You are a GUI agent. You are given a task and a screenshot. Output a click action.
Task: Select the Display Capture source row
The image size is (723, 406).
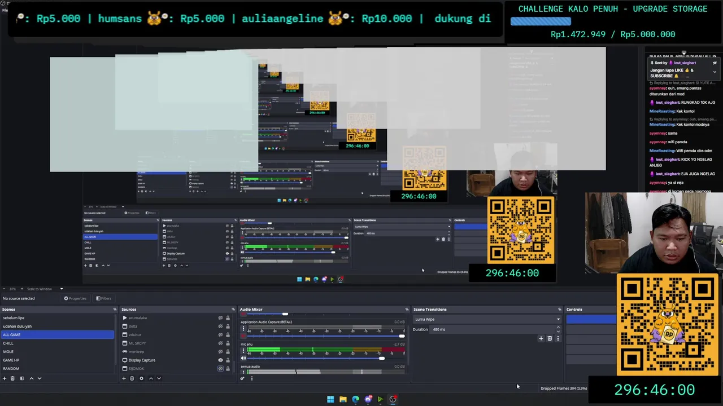click(177, 360)
